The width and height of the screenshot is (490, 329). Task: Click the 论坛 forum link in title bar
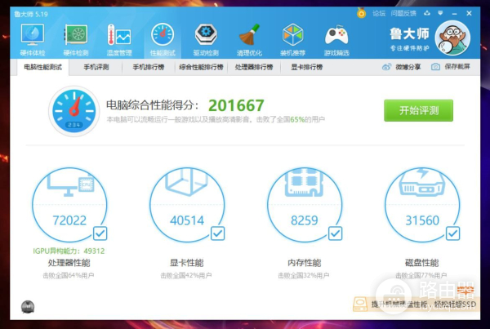click(378, 13)
